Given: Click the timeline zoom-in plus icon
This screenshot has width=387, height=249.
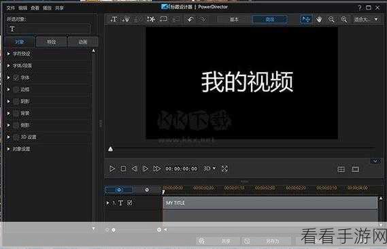Looking at the screenshot, I should coord(159,230).
